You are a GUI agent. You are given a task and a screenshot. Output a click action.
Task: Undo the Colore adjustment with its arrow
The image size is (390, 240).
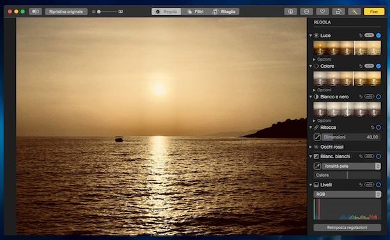[361, 66]
